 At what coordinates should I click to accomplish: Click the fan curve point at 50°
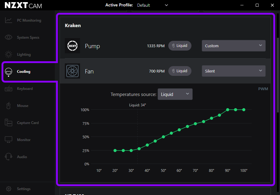(163, 137)
